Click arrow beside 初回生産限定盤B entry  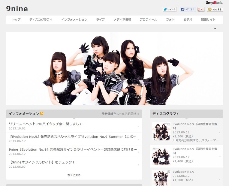coord(219,156)
